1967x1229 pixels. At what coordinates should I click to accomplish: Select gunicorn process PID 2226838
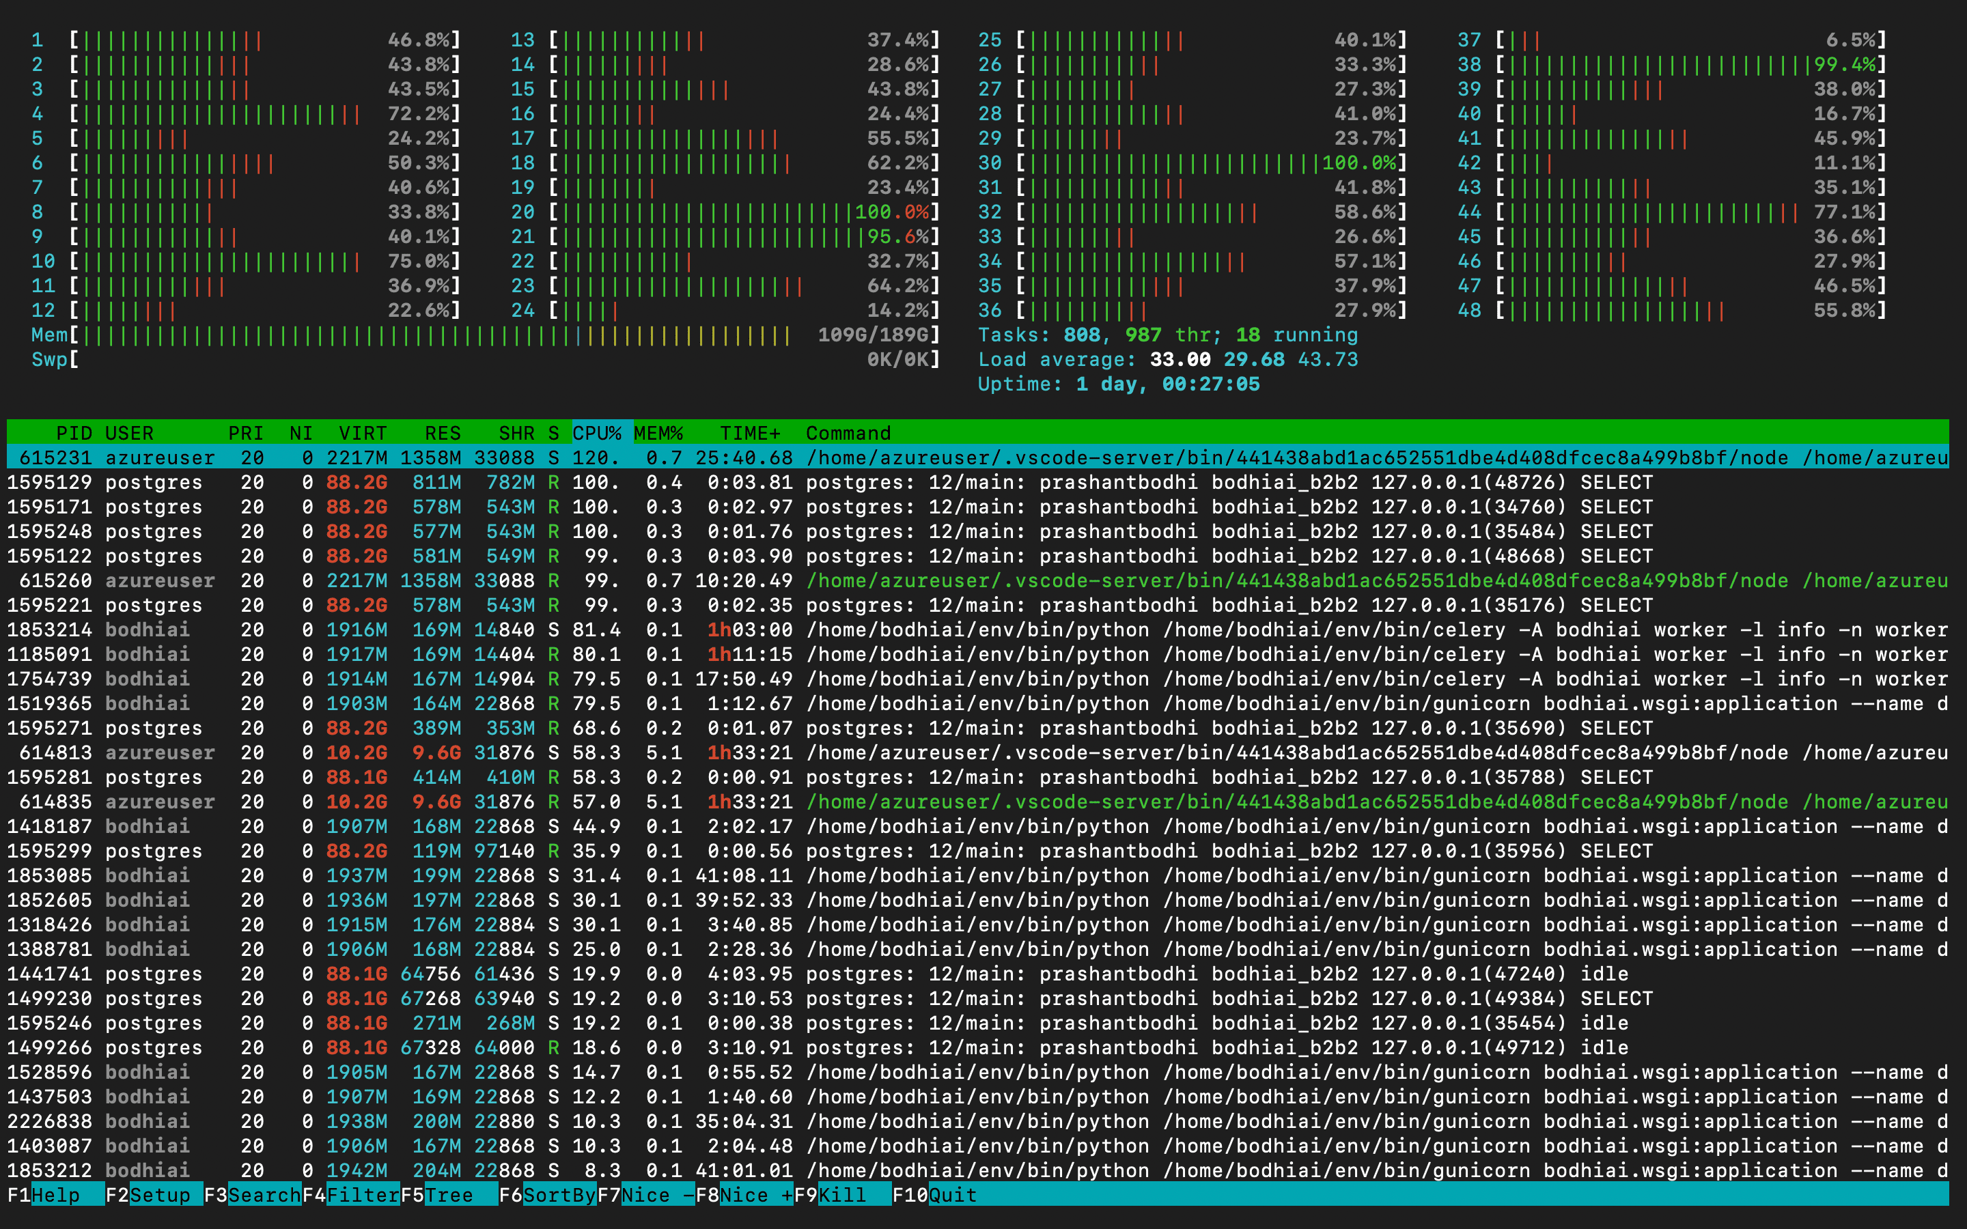click(x=978, y=1122)
